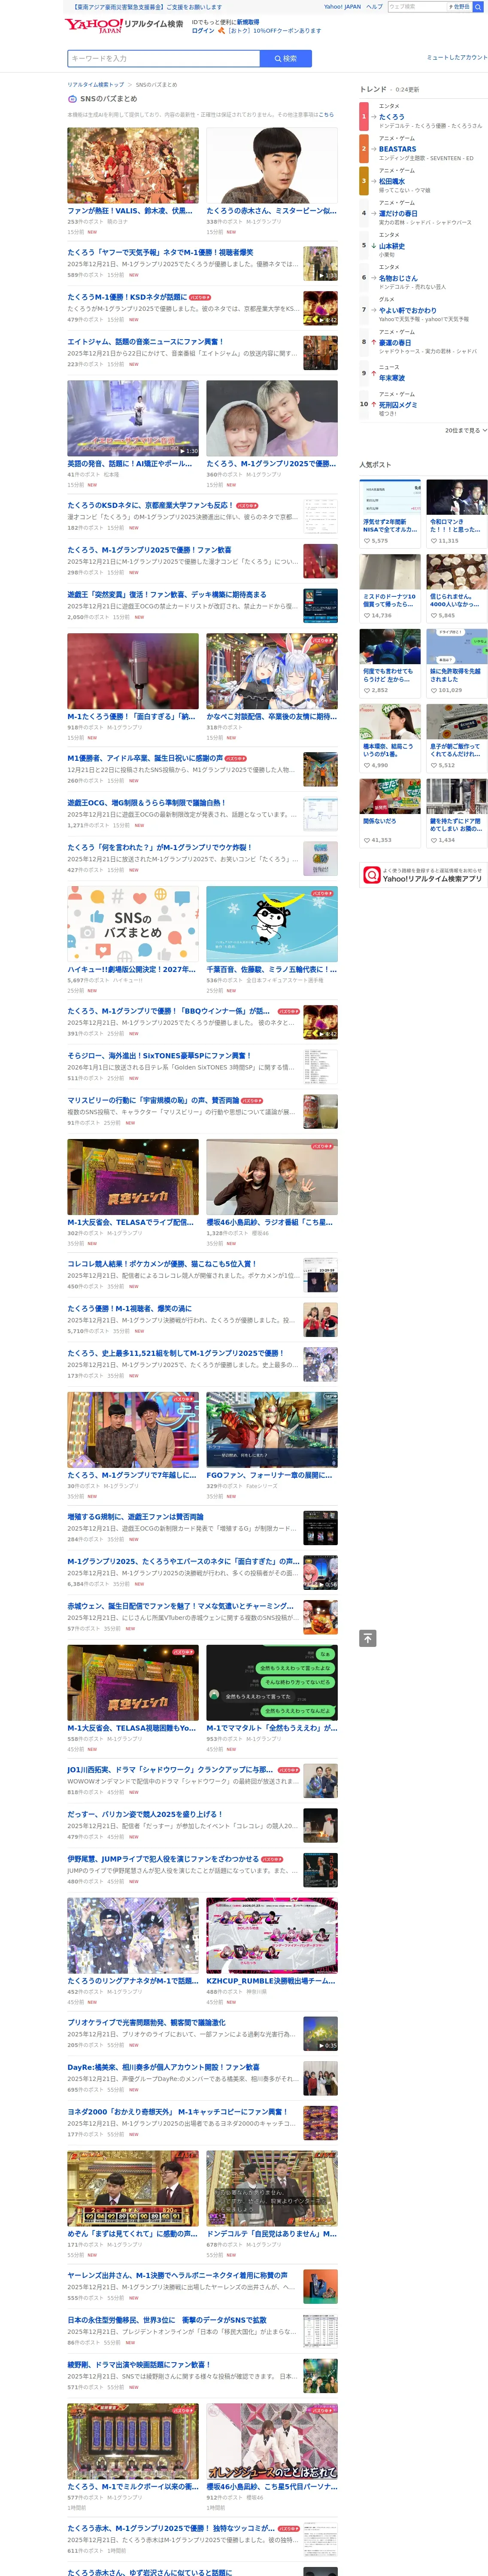This screenshot has height=2576, width=488.
Task: Click the heart icon showing 1,434 likes
Action: [x=434, y=840]
